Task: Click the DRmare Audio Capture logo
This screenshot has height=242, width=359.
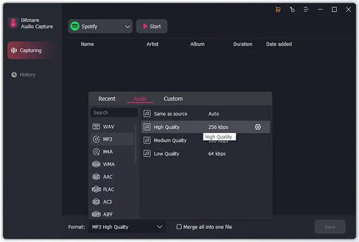Action: coord(13,23)
